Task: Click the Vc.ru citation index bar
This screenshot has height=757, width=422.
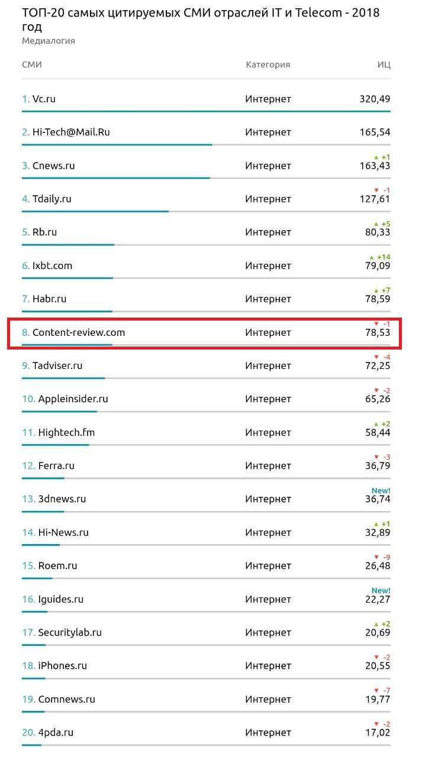Action: [x=206, y=111]
